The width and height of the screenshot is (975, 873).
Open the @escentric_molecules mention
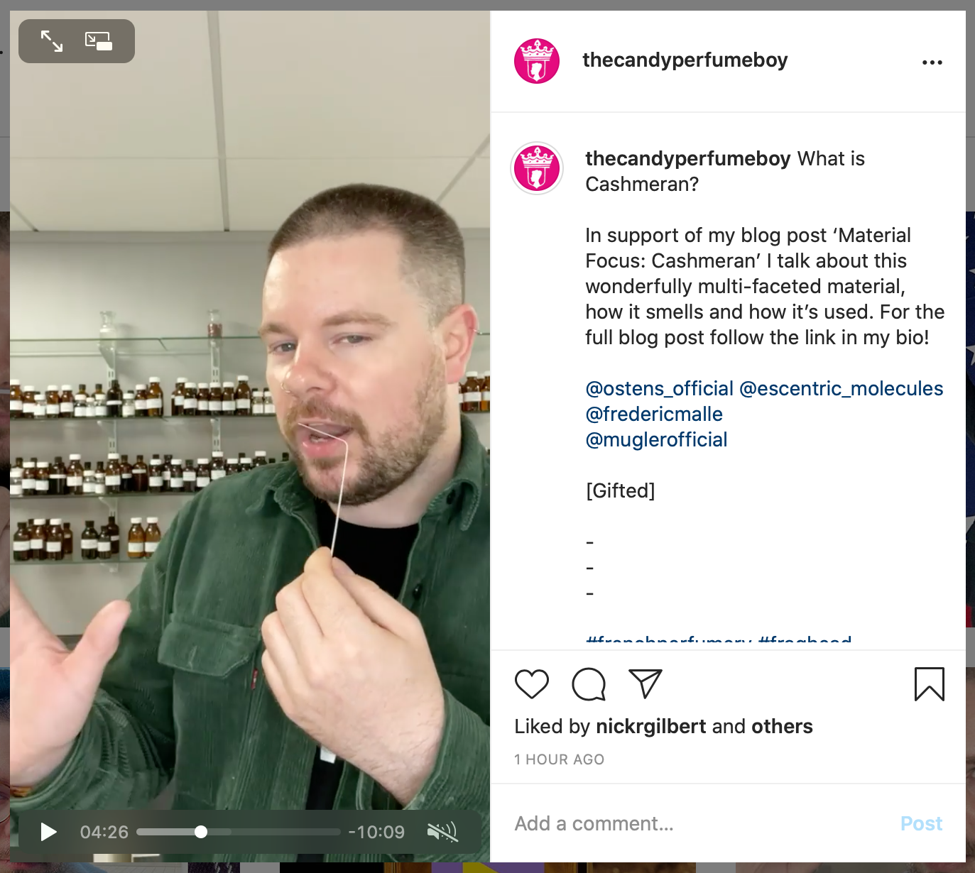841,389
